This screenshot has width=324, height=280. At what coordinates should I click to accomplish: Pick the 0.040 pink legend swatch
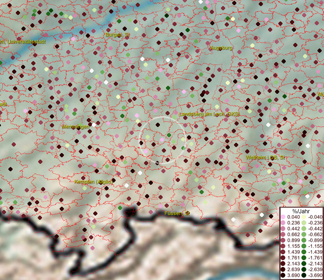click(x=283, y=217)
